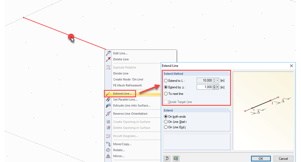Click spinner arrows of Extend to L value
Screen dimensions: 301x162
point(214,80)
